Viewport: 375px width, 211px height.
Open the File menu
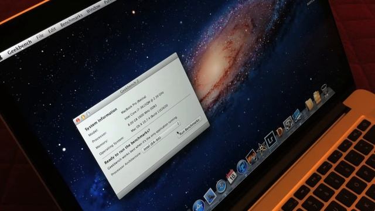(x=40, y=36)
